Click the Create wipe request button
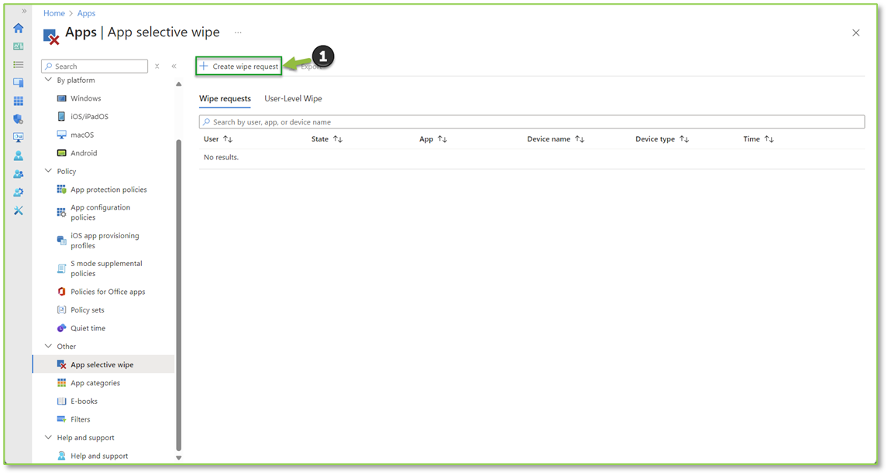This screenshot has height=475, width=888. 238,66
